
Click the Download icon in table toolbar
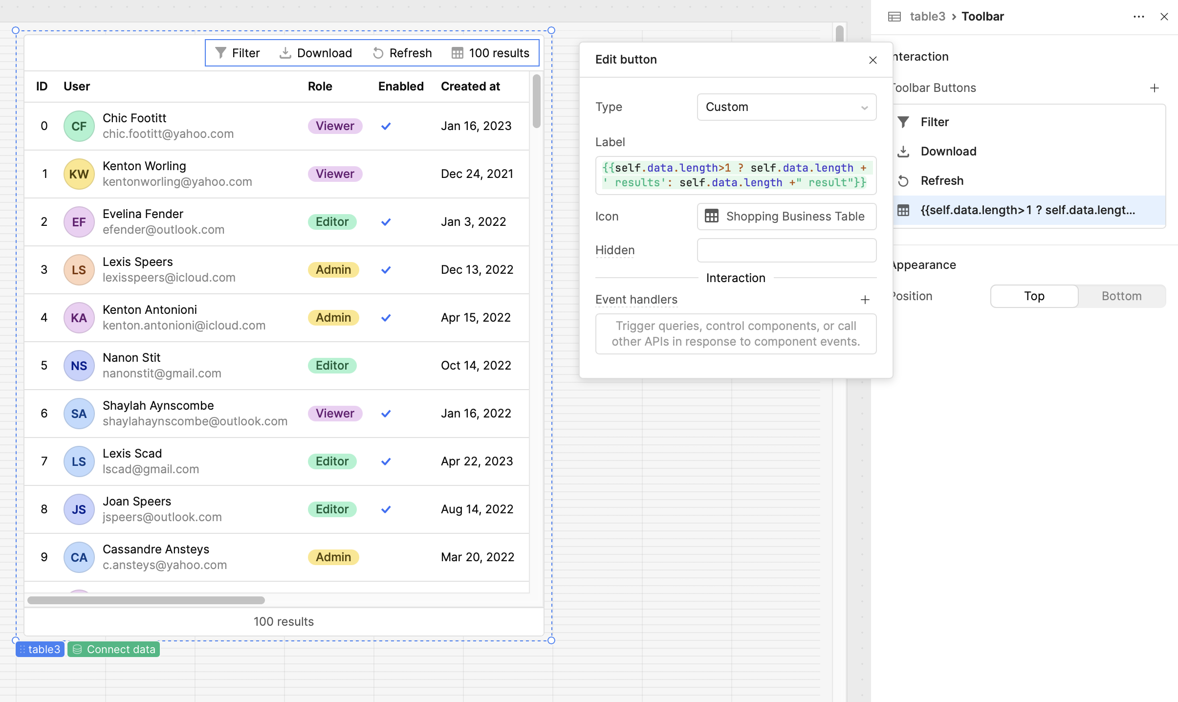tap(285, 53)
